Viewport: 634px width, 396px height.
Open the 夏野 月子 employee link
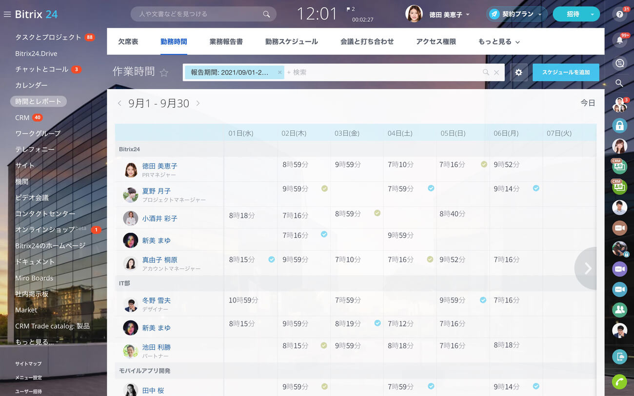tap(157, 191)
